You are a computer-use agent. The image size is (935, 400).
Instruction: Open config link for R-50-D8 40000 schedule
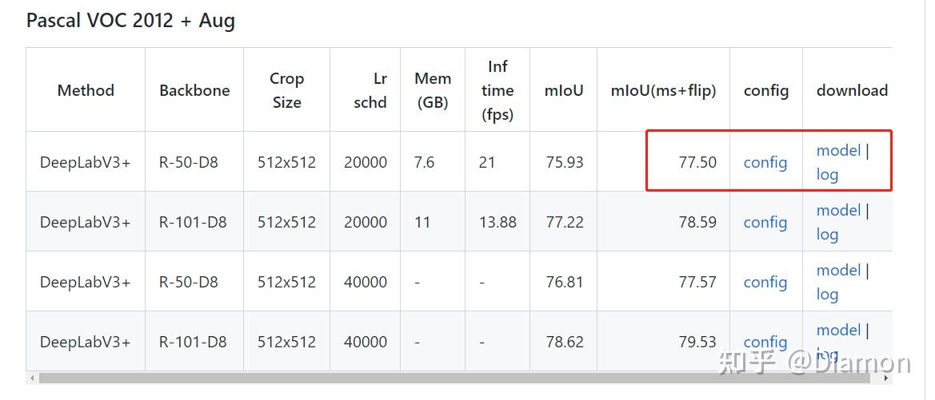pyautogui.click(x=765, y=282)
